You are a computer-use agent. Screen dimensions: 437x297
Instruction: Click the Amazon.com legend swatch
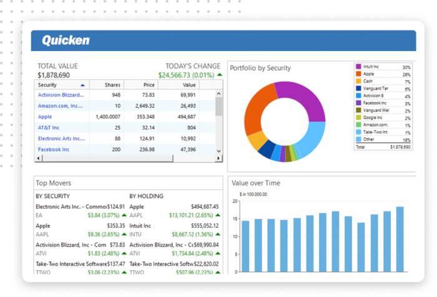pos(358,125)
